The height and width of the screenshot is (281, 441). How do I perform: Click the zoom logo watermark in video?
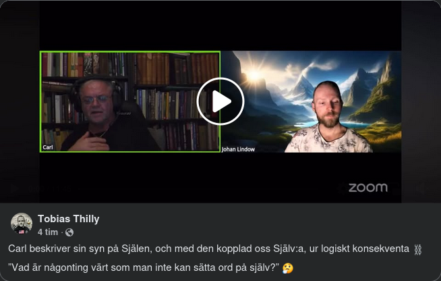coord(368,188)
